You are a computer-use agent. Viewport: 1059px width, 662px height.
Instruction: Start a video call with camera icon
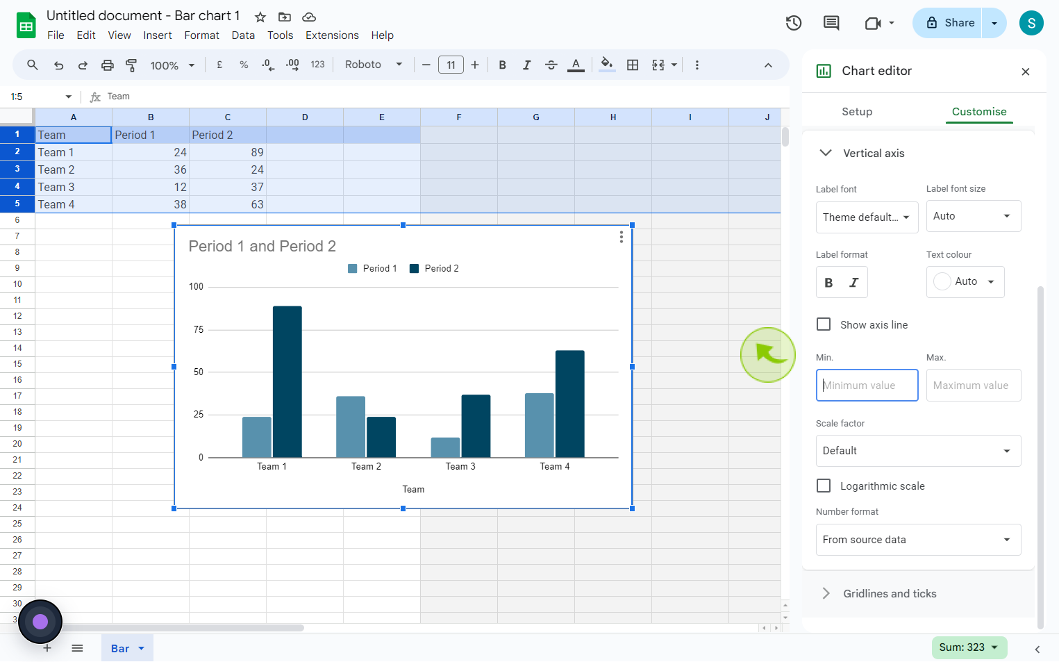[x=874, y=23]
